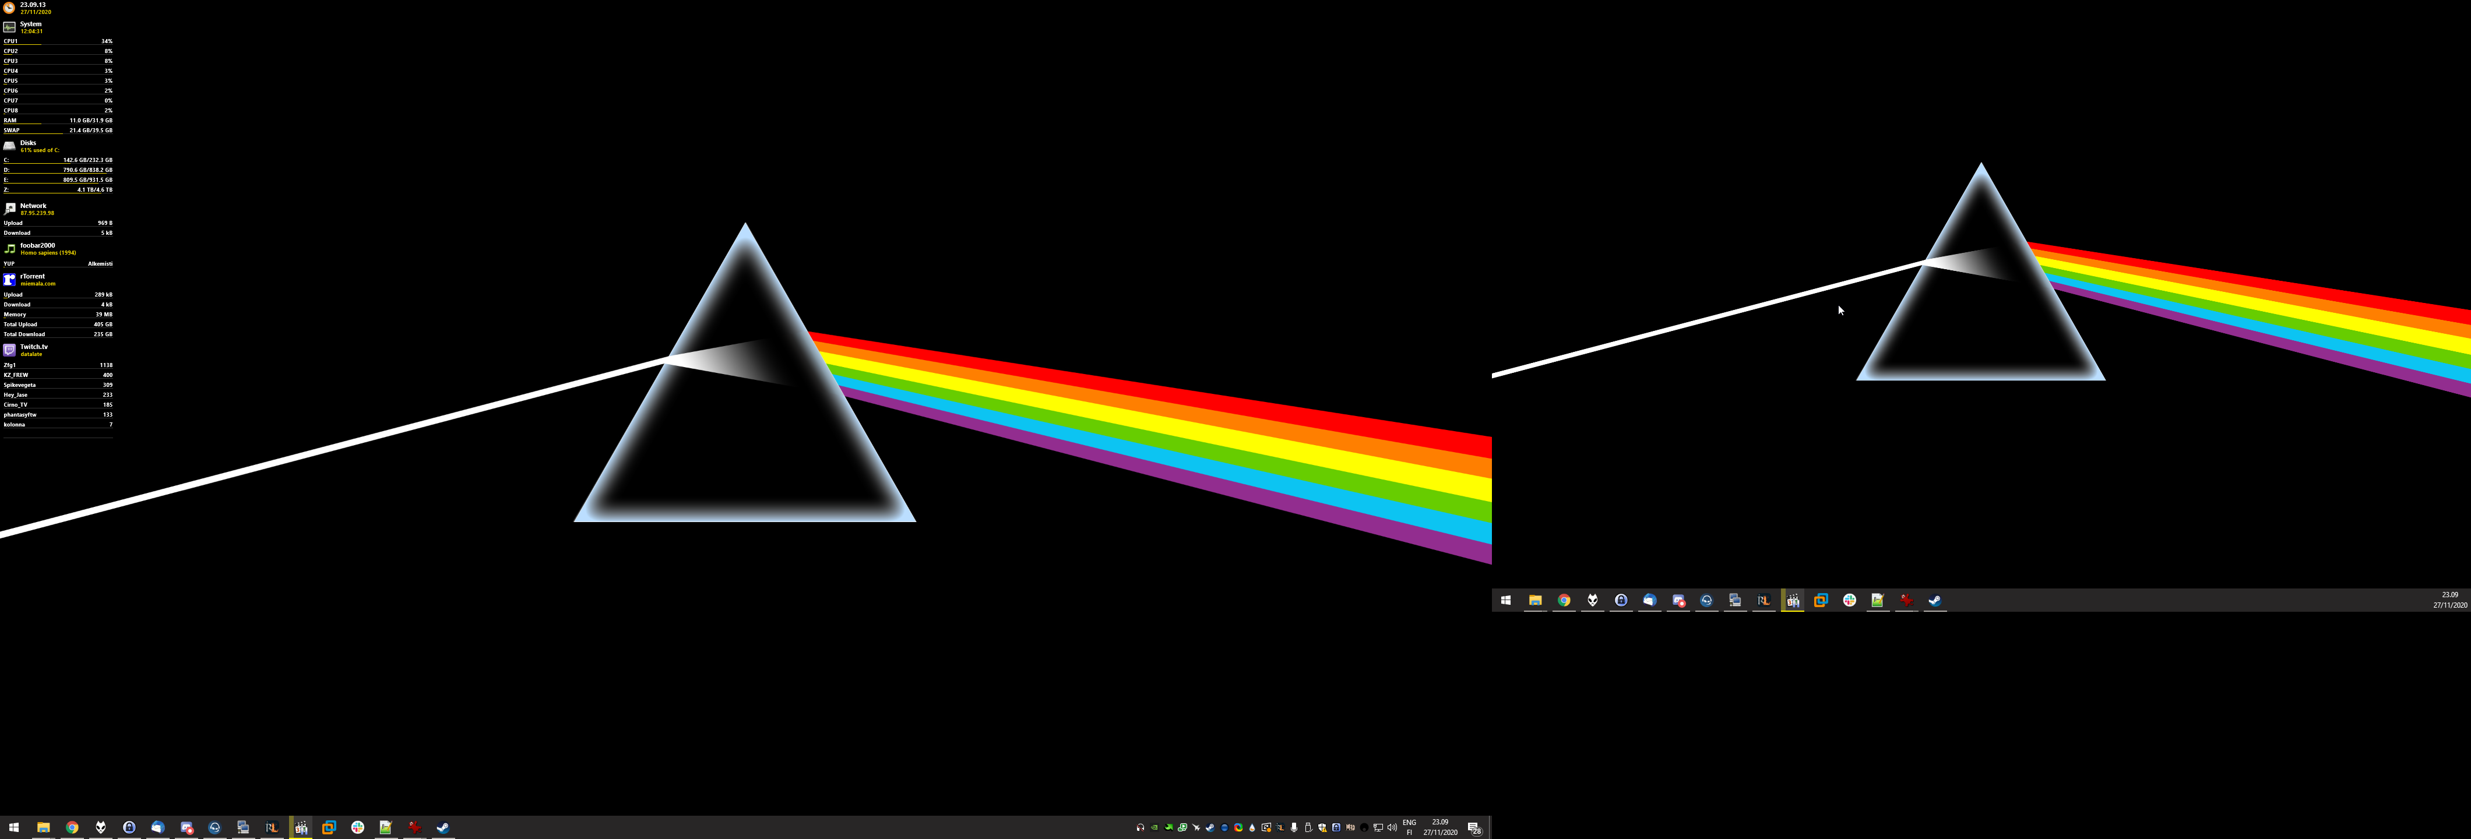The image size is (2471, 839).
Task: Select the Zfg1 stream in the Twitch list
Action: pos(10,365)
